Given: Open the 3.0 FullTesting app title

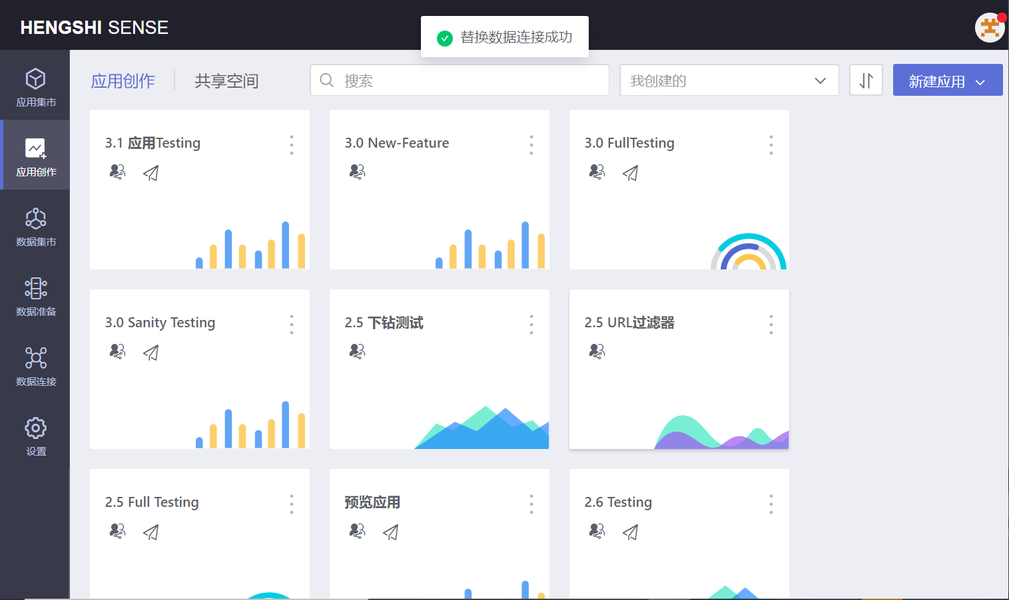Looking at the screenshot, I should pos(629,143).
